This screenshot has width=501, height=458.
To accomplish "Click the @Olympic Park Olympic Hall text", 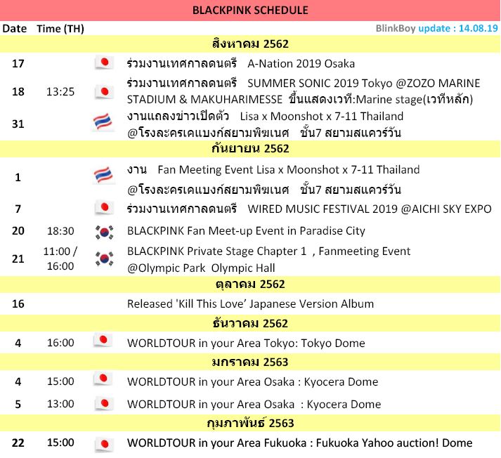I will (x=201, y=268).
